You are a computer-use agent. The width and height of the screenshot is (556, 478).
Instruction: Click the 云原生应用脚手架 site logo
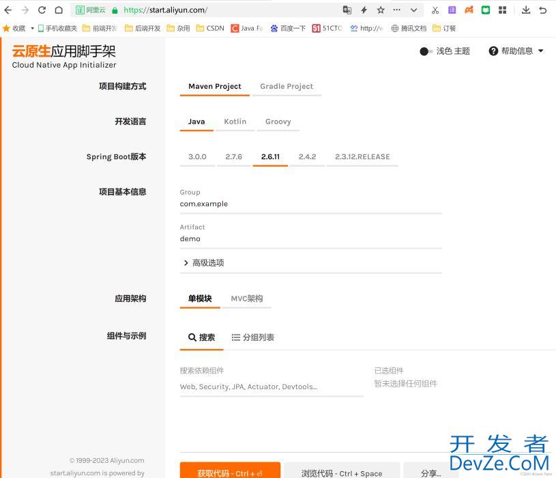point(64,57)
